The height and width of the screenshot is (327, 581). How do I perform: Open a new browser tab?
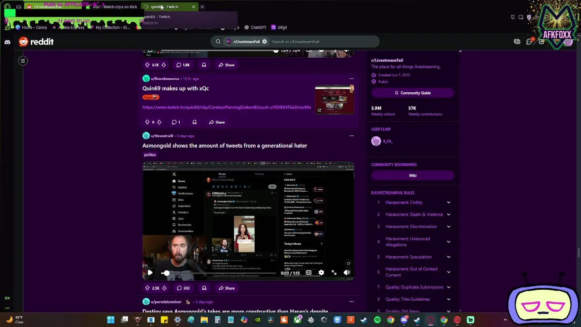(202, 7)
